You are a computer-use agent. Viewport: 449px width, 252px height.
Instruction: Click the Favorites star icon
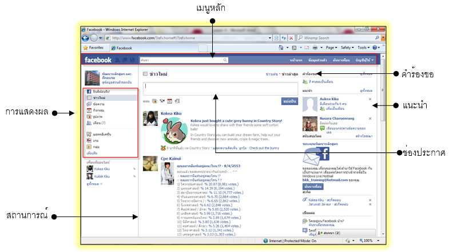pyautogui.click(x=85, y=48)
